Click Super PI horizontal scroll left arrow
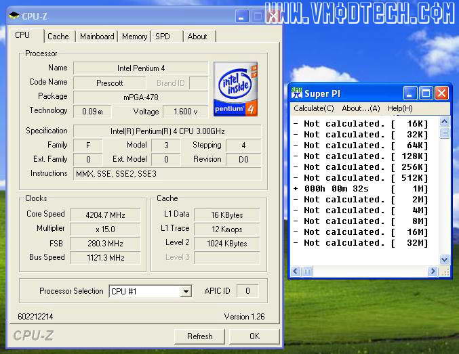Viewport: 459px width, 354px height. click(296, 271)
